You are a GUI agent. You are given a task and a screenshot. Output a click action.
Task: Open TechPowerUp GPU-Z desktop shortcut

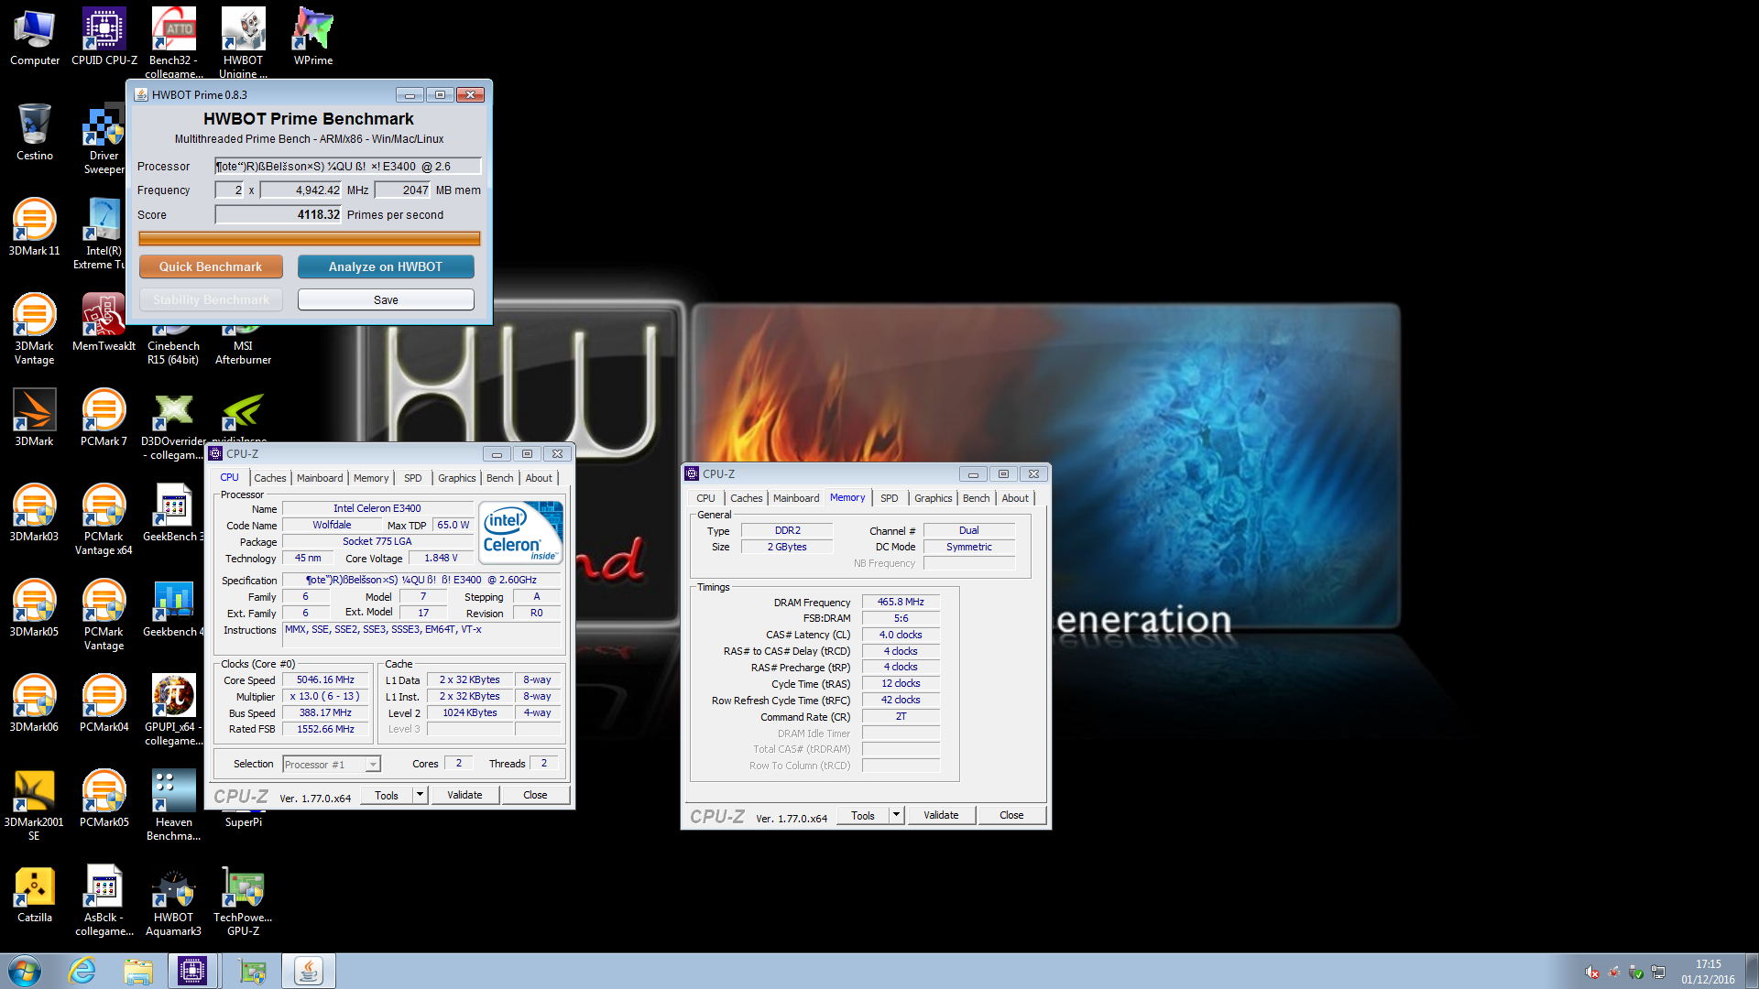[244, 899]
